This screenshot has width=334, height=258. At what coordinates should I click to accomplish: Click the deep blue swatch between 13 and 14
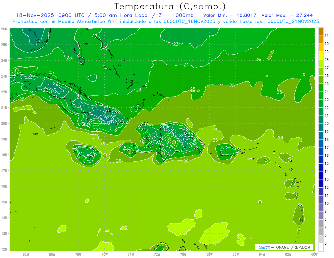click(321, 175)
